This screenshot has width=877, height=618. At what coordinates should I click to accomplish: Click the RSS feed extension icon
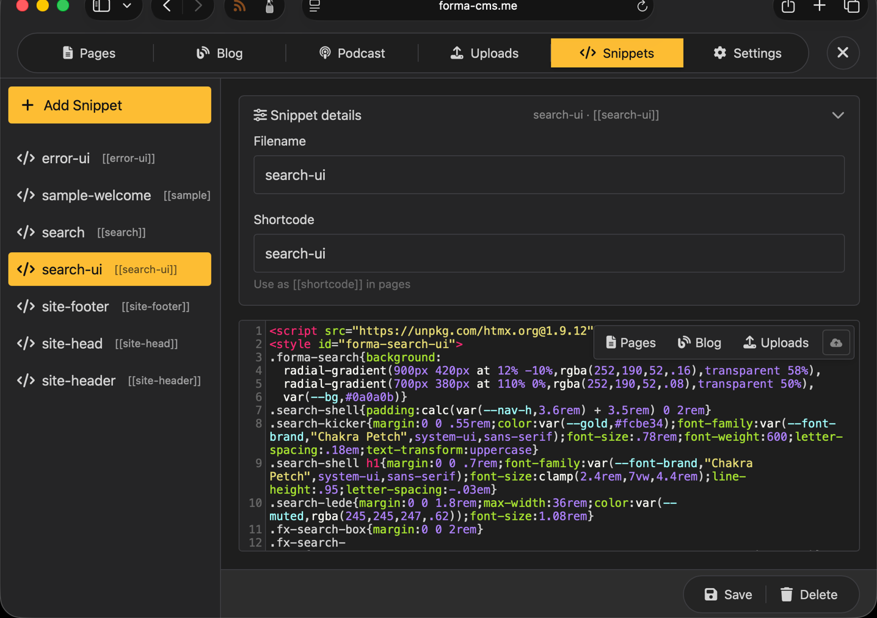coord(239,7)
